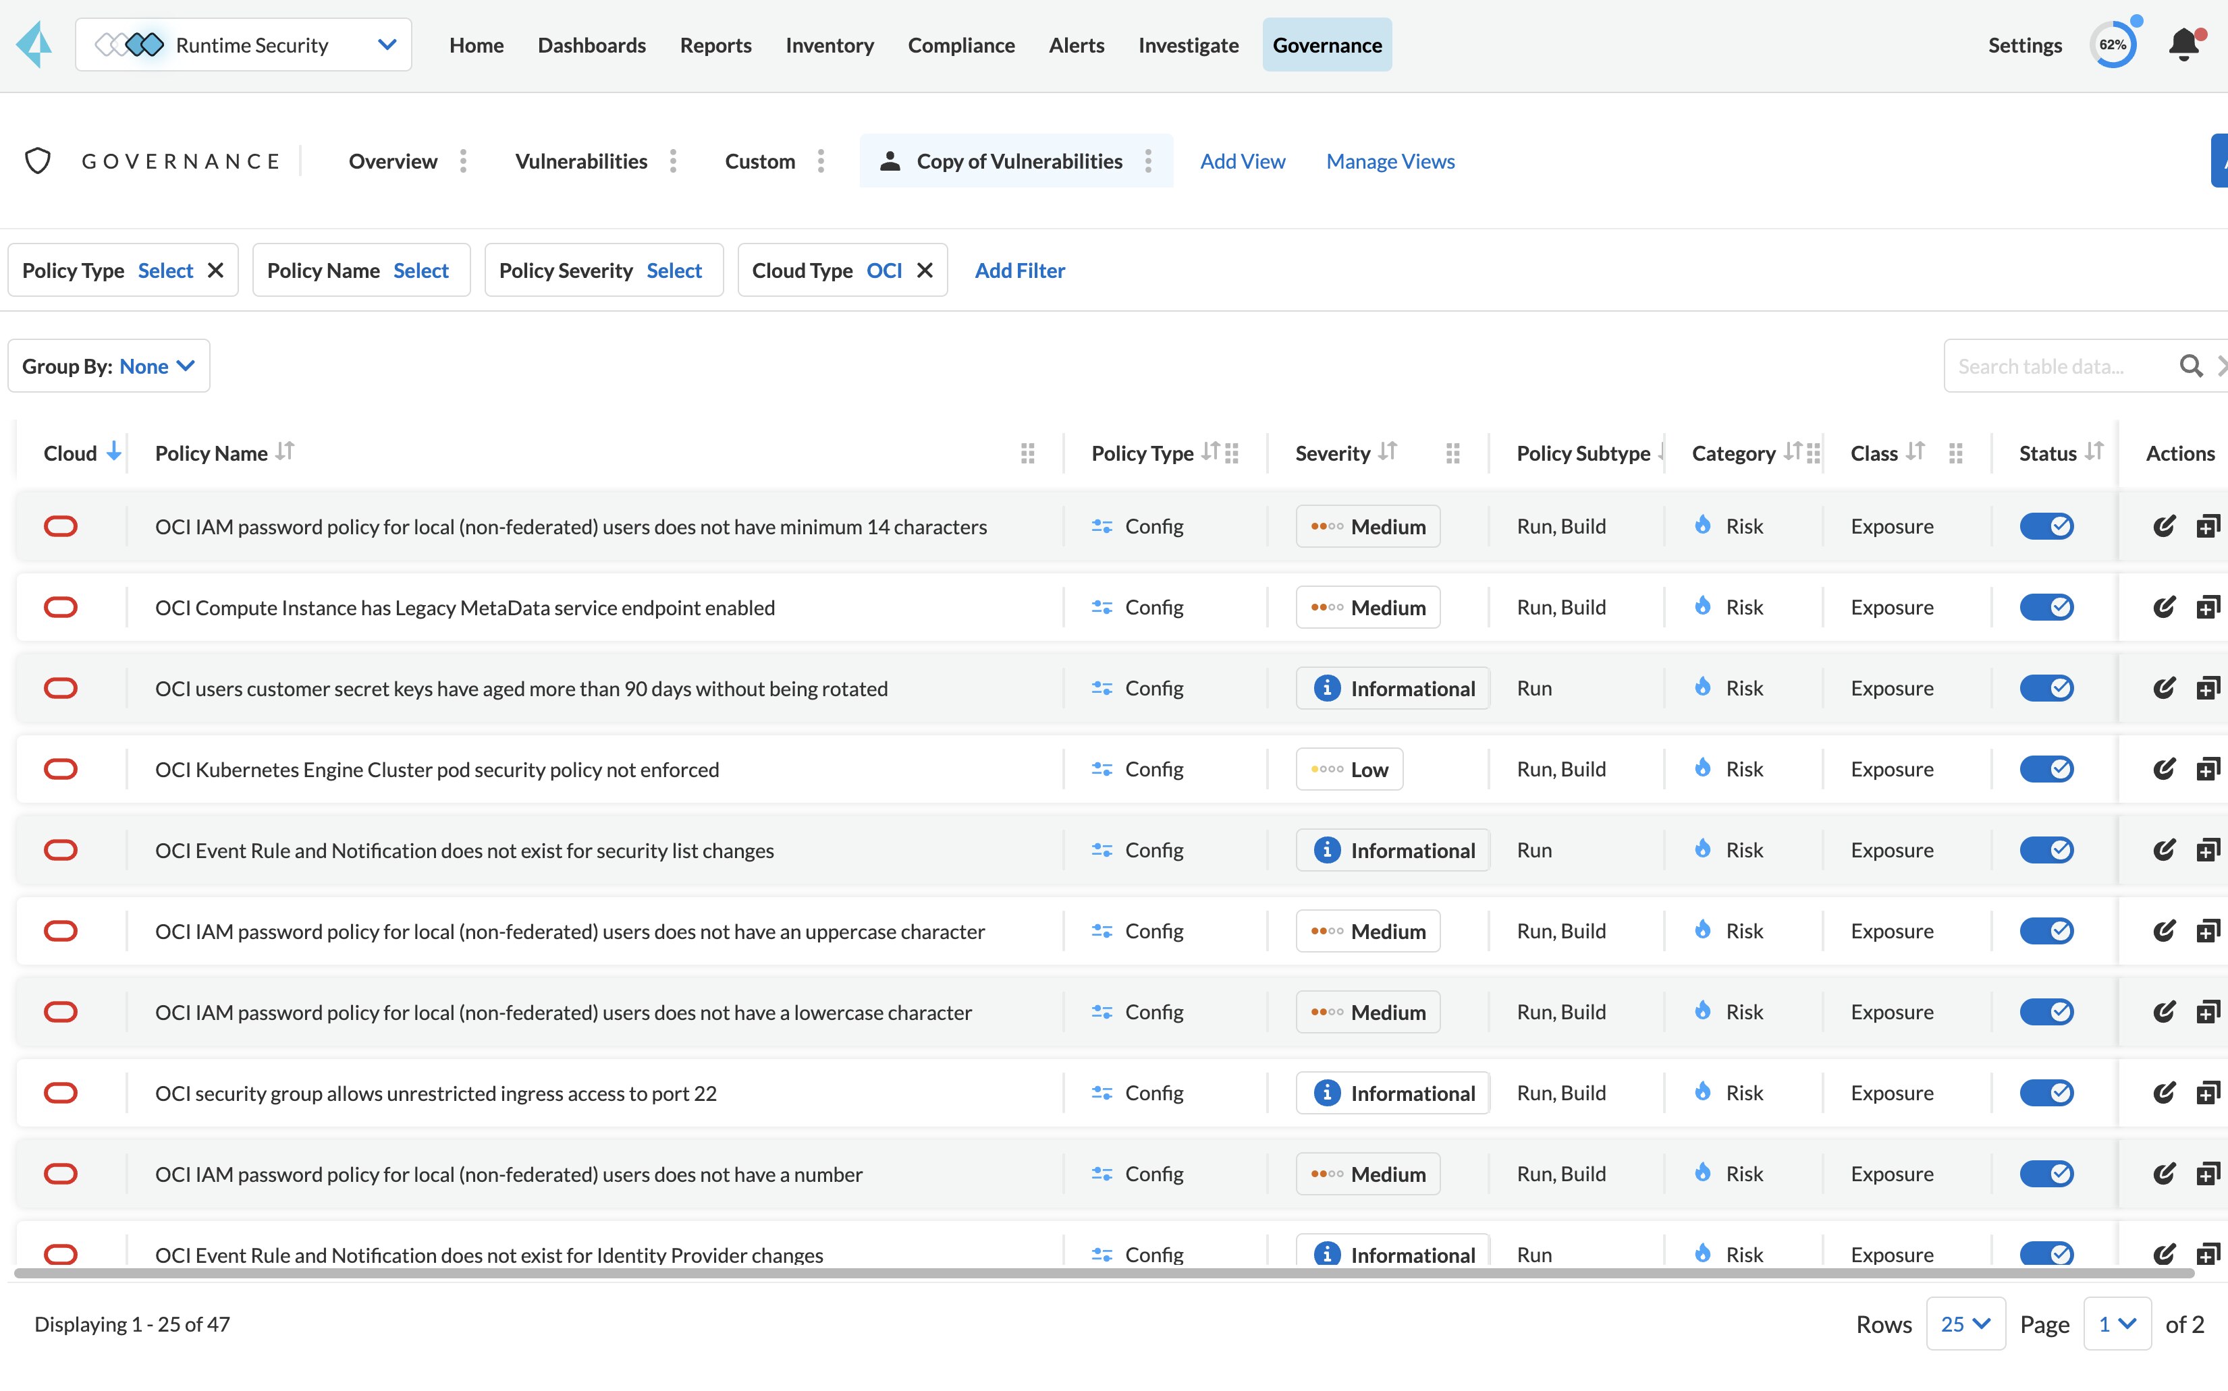Screen dimensions: 2228x1391
Task: Open Manage Views
Action: pyautogui.click(x=1390, y=161)
